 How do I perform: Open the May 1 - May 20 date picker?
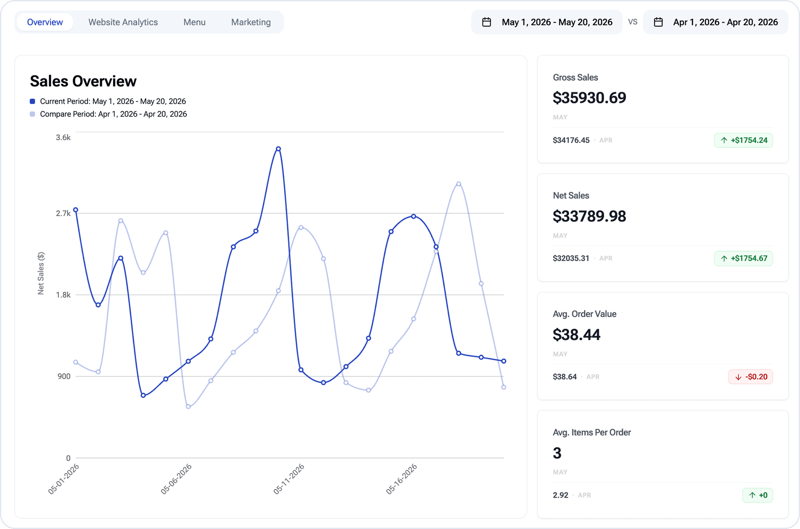click(547, 22)
